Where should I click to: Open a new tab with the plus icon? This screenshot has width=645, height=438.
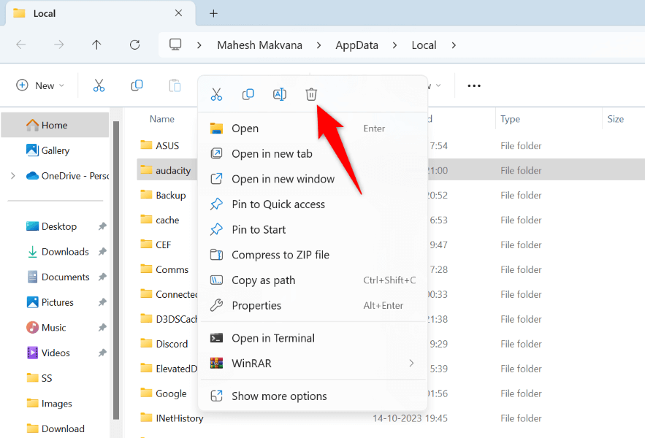[x=212, y=12]
